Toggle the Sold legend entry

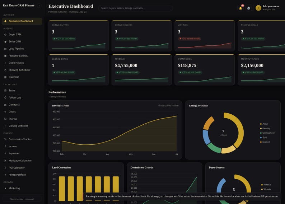(263, 138)
